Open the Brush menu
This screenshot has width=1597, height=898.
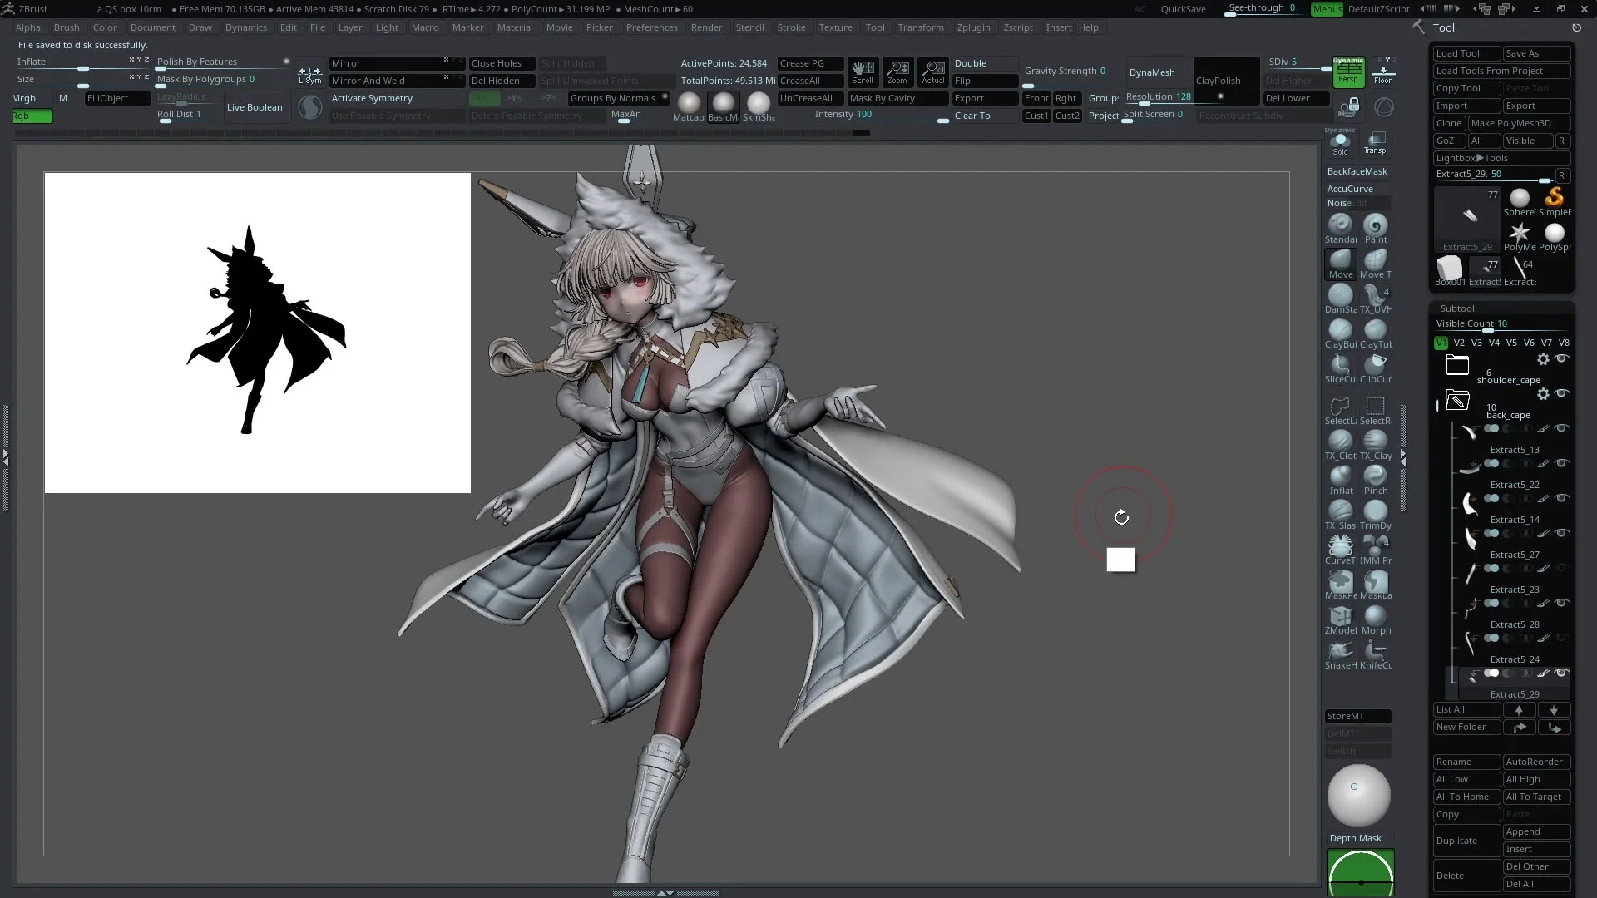[x=67, y=27]
